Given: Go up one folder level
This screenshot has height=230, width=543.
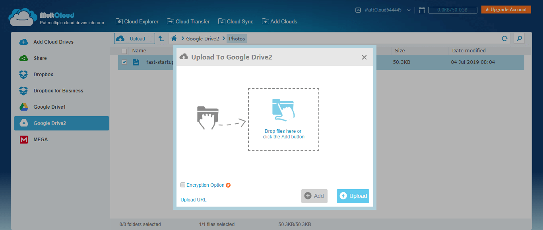Looking at the screenshot, I should (161, 38).
